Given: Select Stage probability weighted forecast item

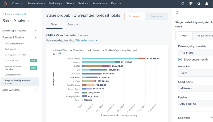Looking at the screenshot, I should [20, 82].
